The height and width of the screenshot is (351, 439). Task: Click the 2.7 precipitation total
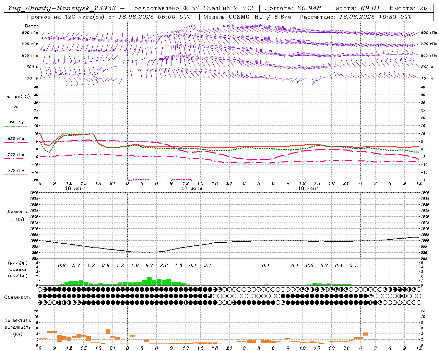[76, 265]
